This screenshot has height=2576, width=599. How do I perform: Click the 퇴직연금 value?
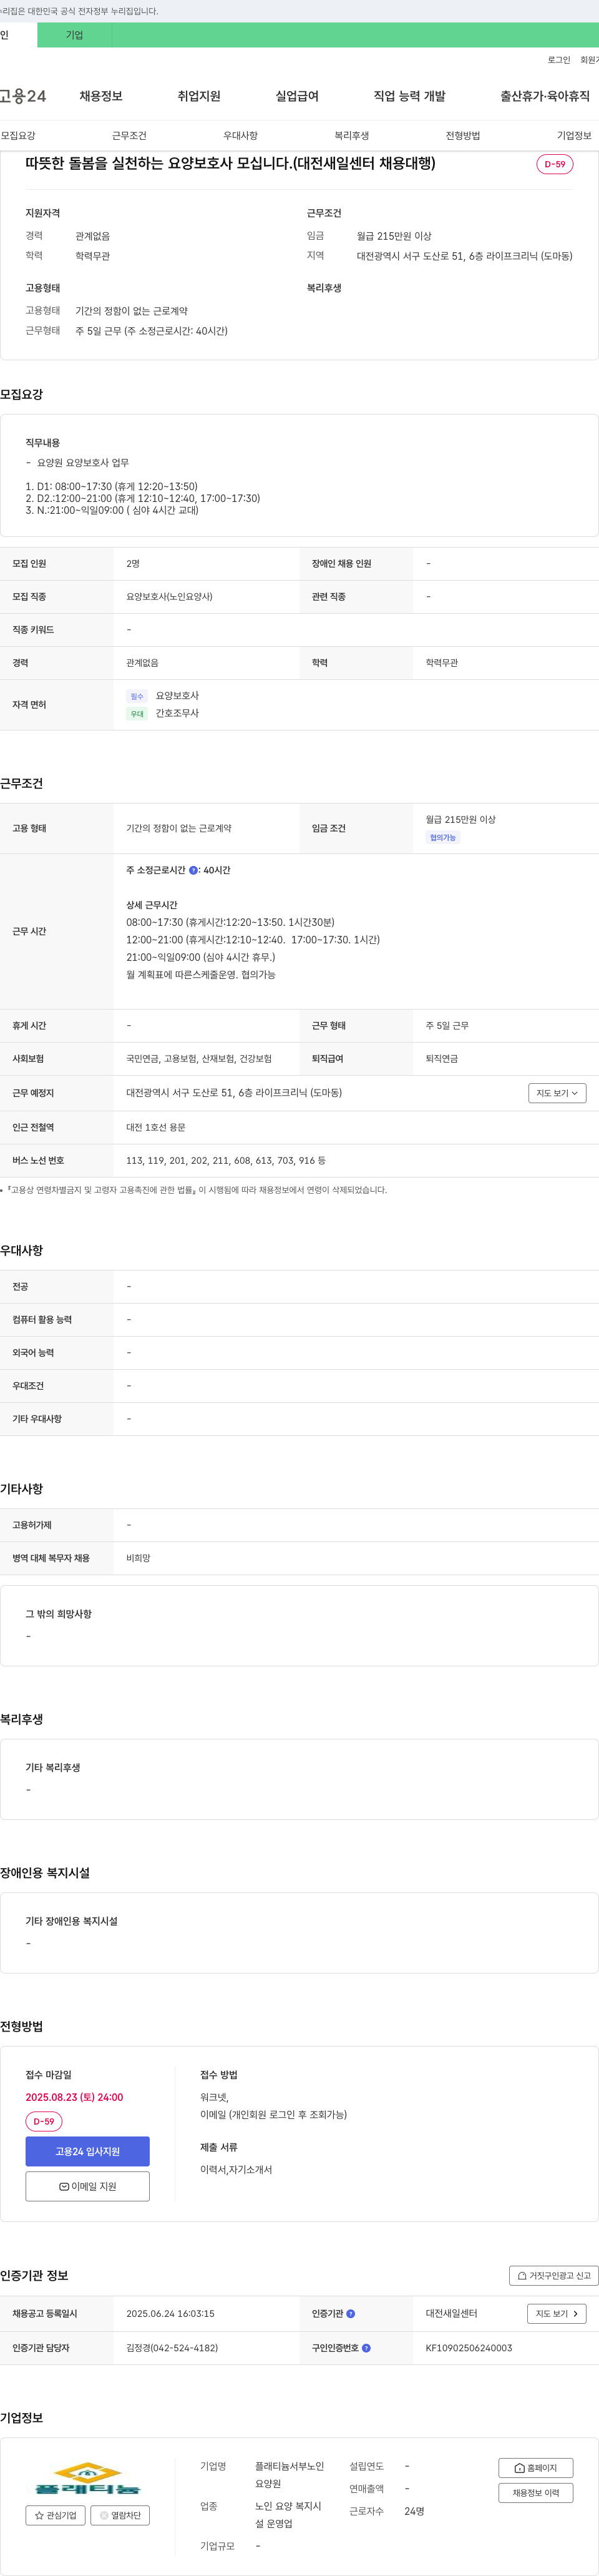coord(442,1059)
